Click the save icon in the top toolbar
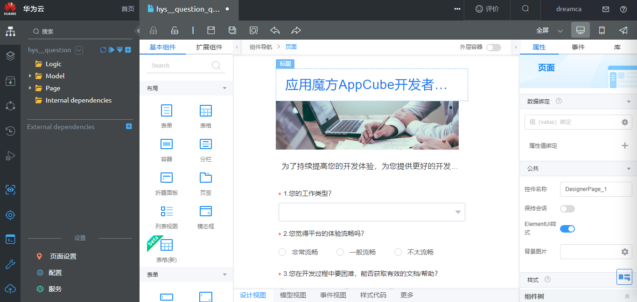The height and width of the screenshot is (302, 637). click(x=211, y=30)
